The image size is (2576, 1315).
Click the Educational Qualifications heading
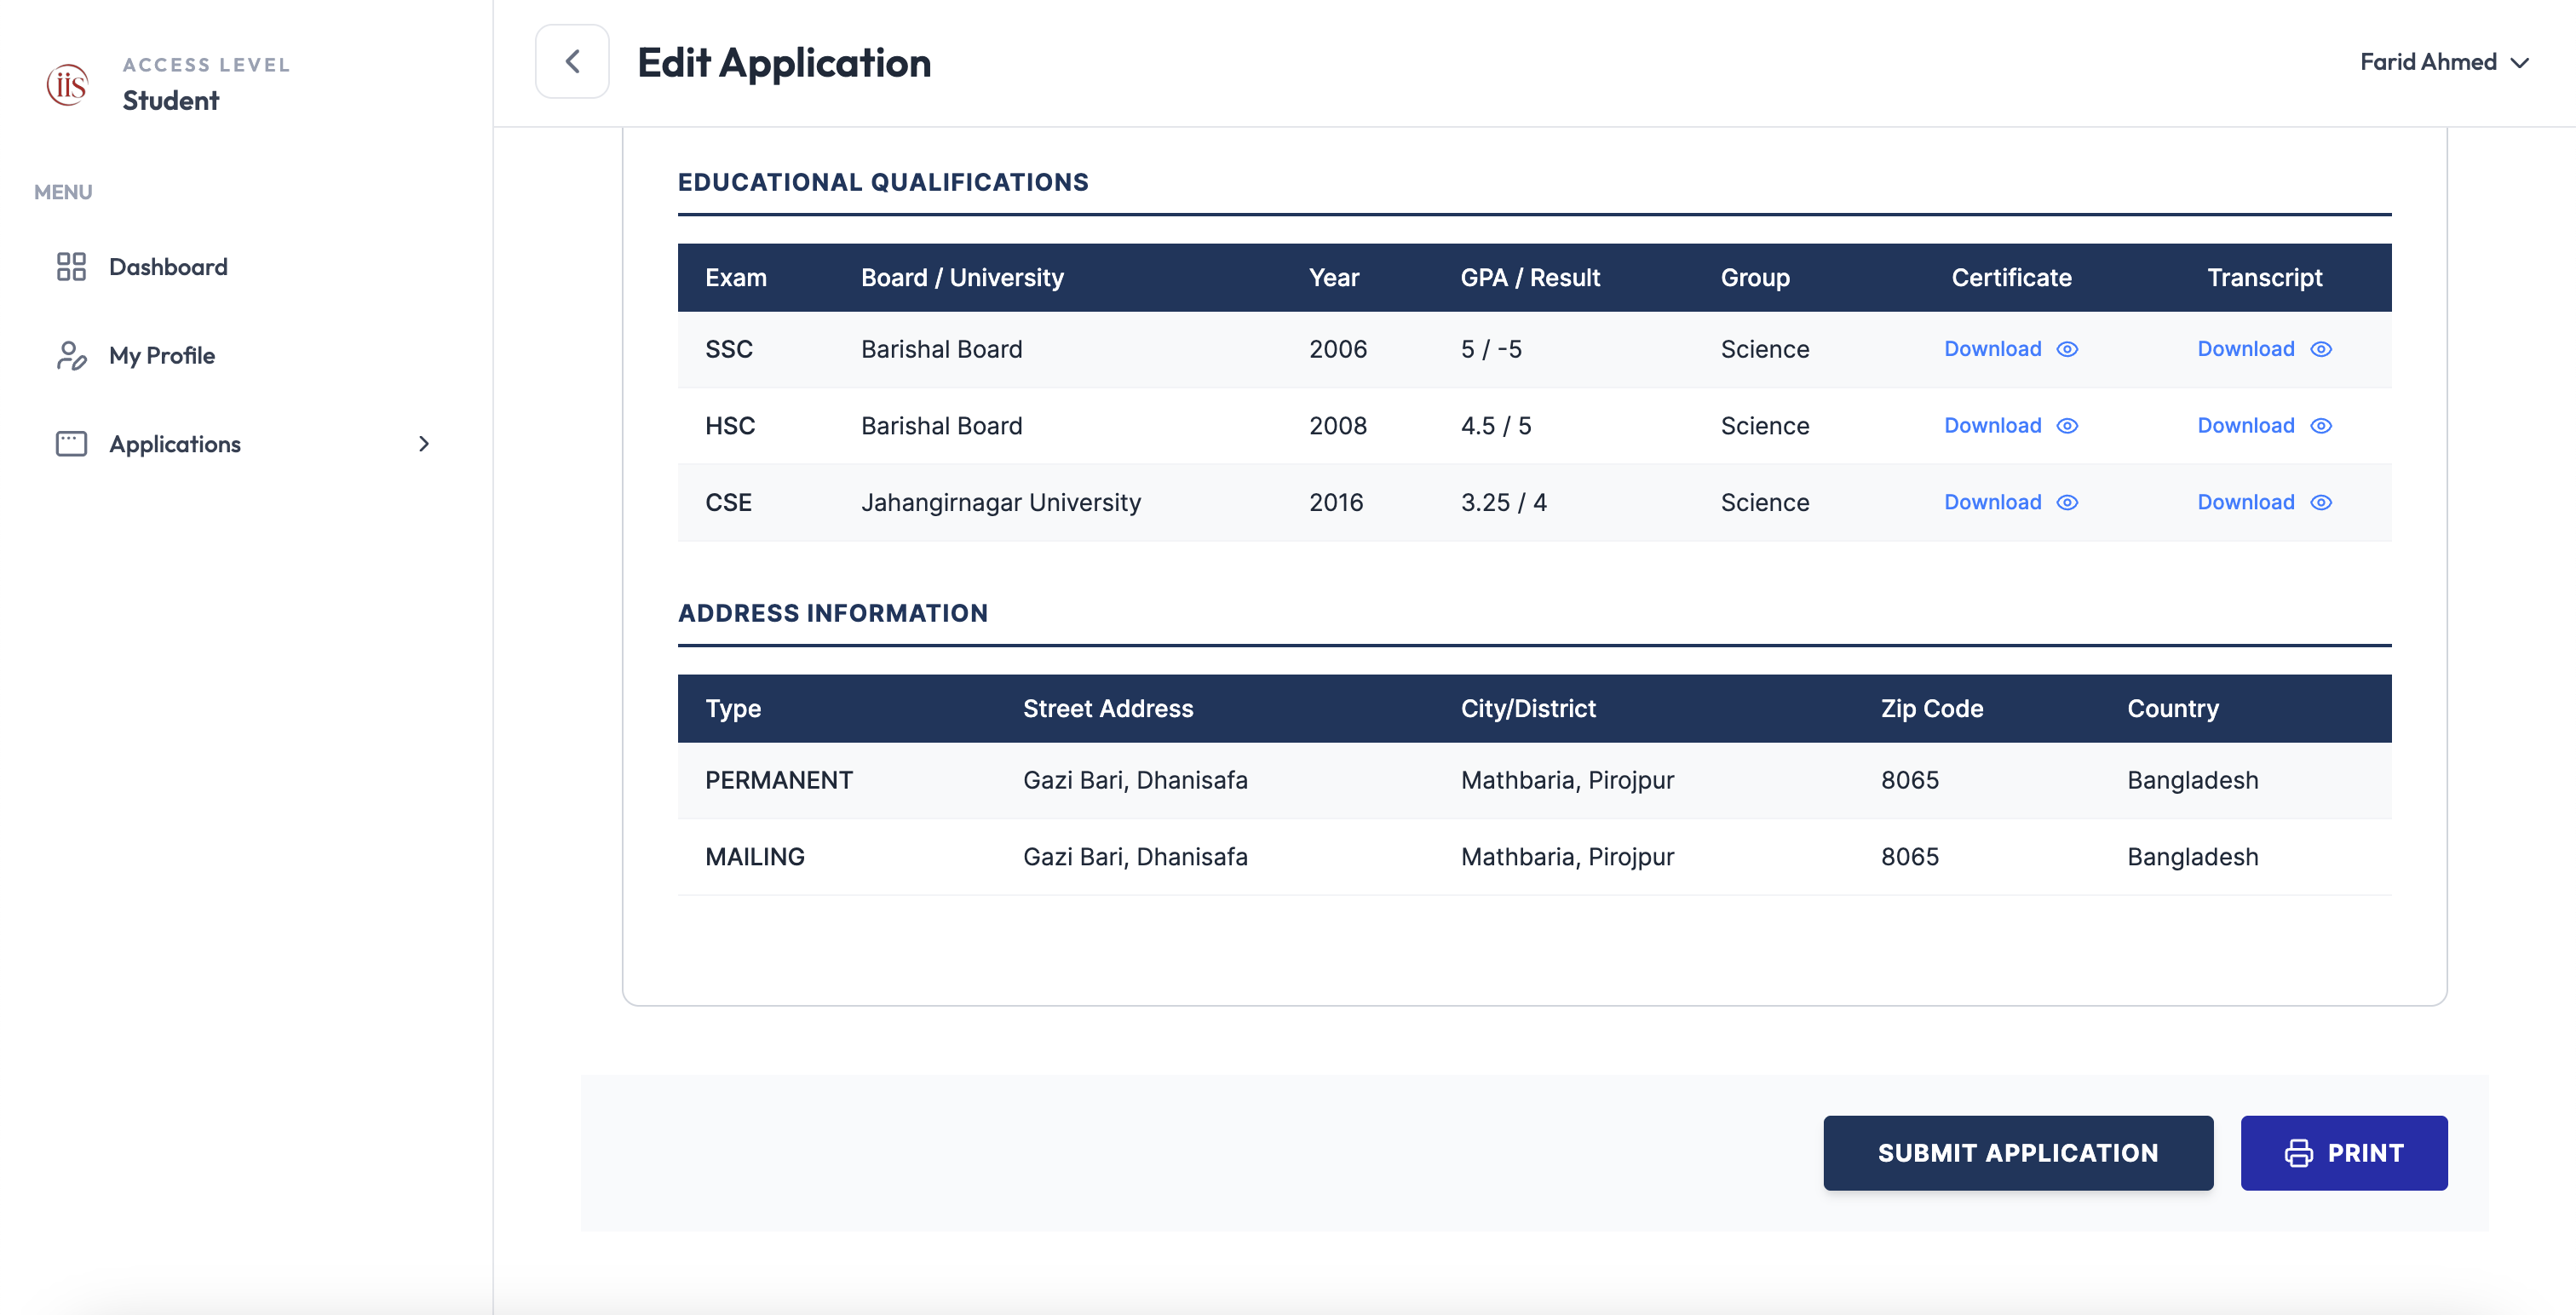pyautogui.click(x=883, y=182)
